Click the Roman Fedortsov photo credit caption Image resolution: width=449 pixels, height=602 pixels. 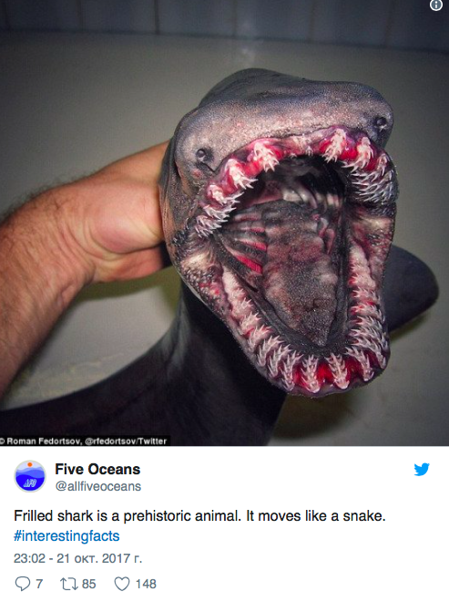(x=84, y=441)
